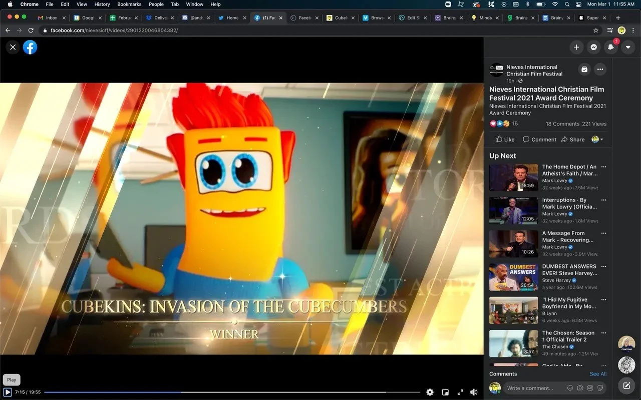Open Spotlight search in menu bar
Image resolution: width=641 pixels, height=400 pixels.
(x=567, y=4)
